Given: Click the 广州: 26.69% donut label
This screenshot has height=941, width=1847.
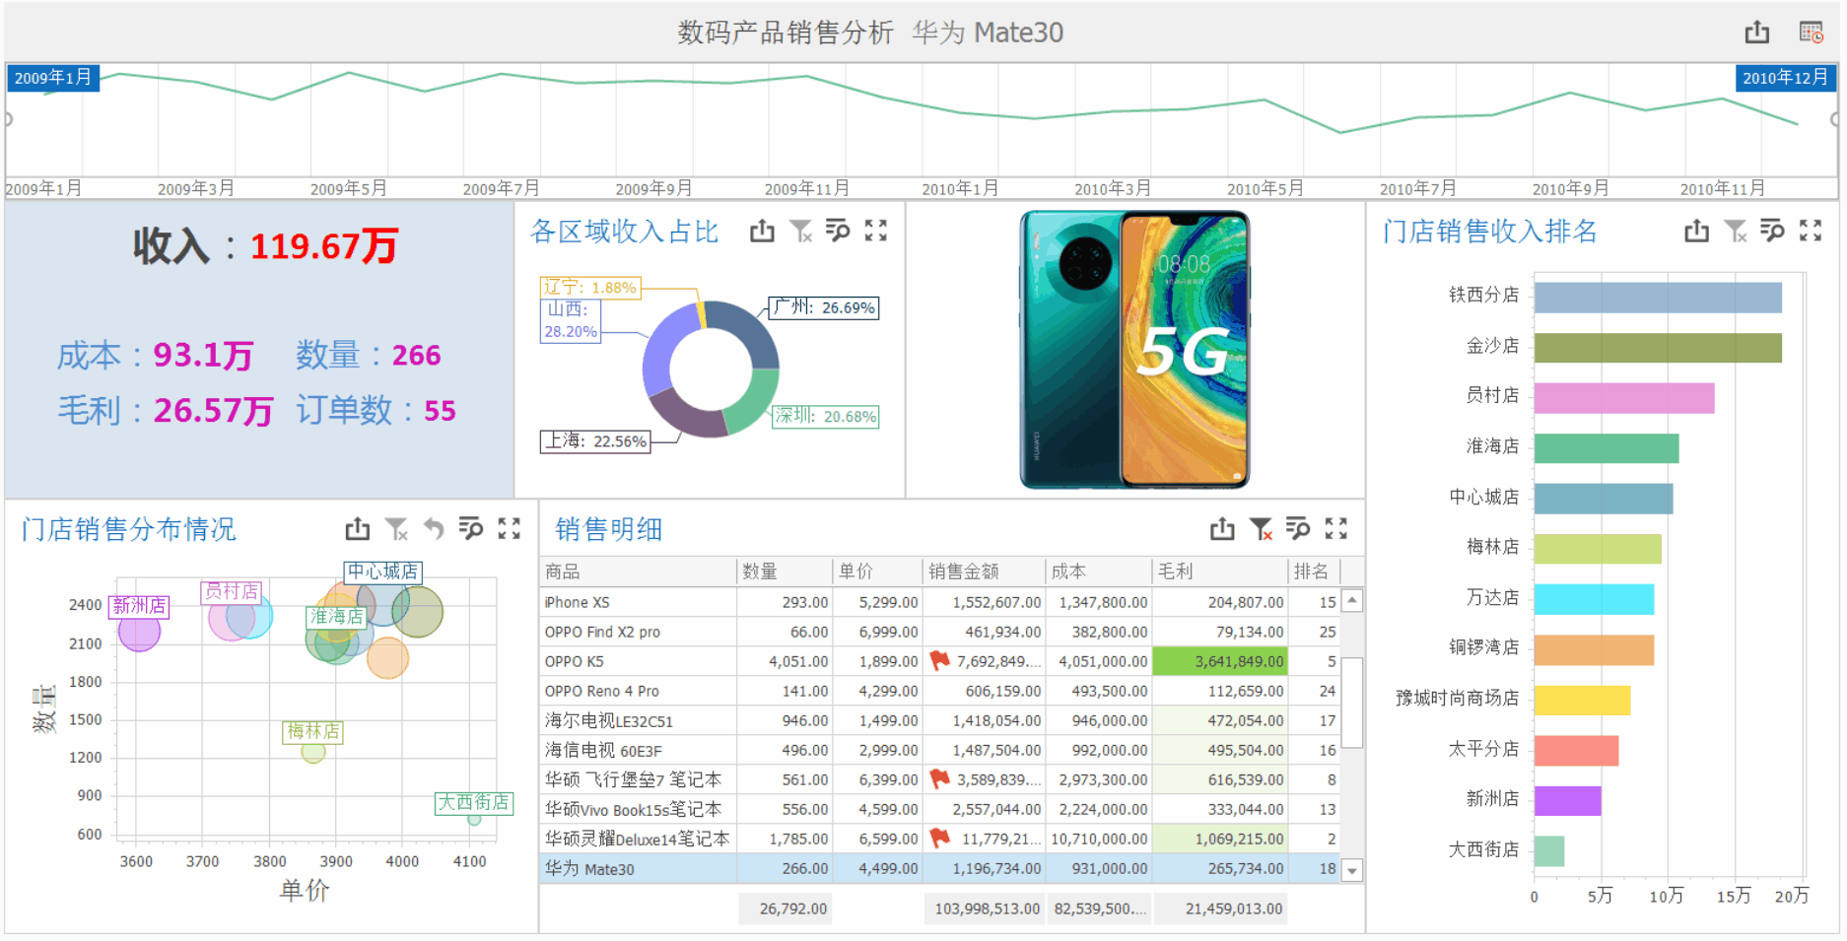Looking at the screenshot, I should (x=824, y=307).
